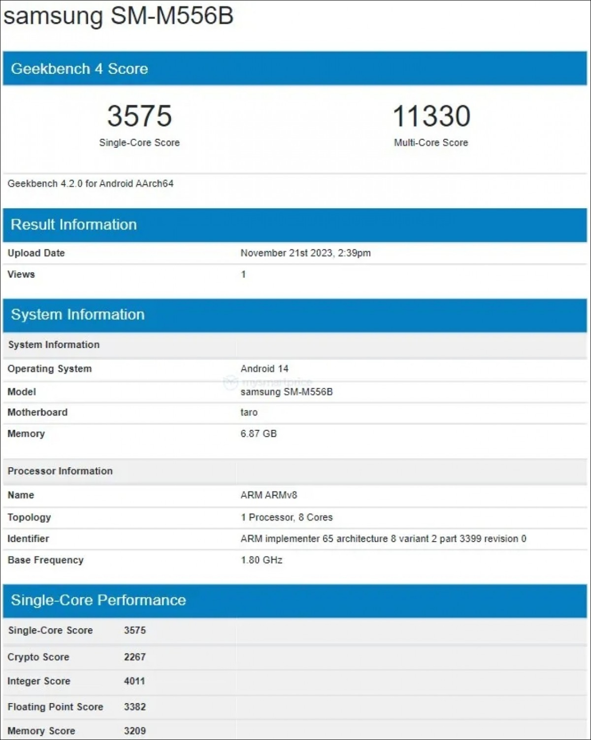Select the Memory Score value 3209
This screenshot has width=591, height=740.
135,731
